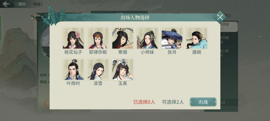Go back using the arrow icon

(x=6, y=4)
